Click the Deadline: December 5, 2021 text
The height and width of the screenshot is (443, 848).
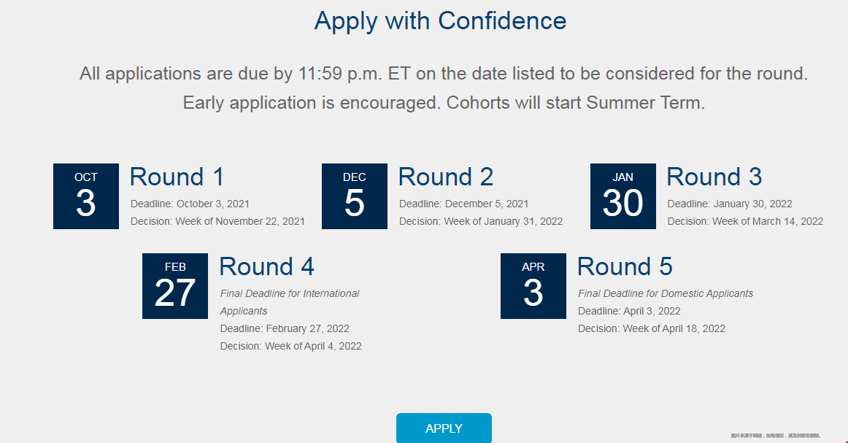(x=463, y=204)
